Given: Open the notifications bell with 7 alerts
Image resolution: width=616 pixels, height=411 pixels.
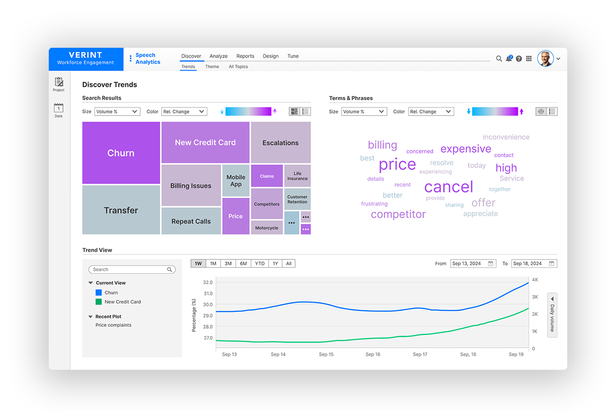Looking at the screenshot, I should (509, 59).
